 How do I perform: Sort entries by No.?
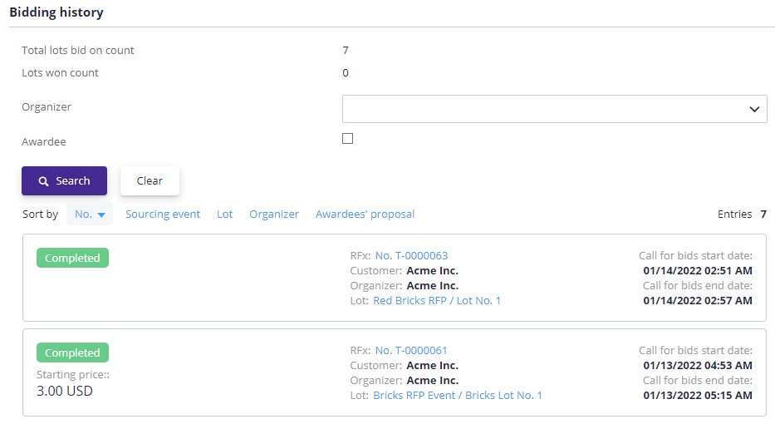tap(84, 214)
